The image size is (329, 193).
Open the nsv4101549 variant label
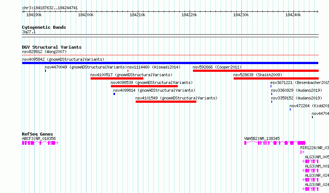point(176,98)
